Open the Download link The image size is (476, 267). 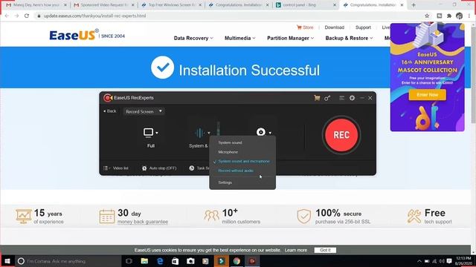[334, 27]
